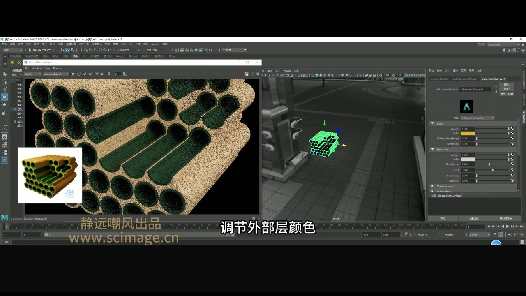Click the Copy Tab button
Image resolution: width=526 pixels, height=296 pixels.
pos(506,219)
